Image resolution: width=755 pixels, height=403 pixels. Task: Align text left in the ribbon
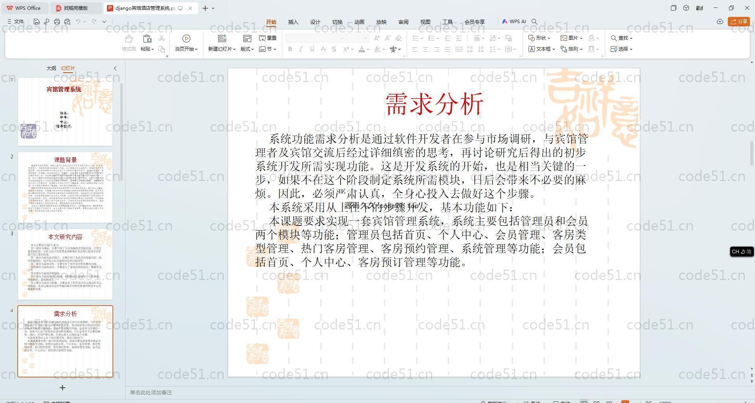click(x=414, y=49)
